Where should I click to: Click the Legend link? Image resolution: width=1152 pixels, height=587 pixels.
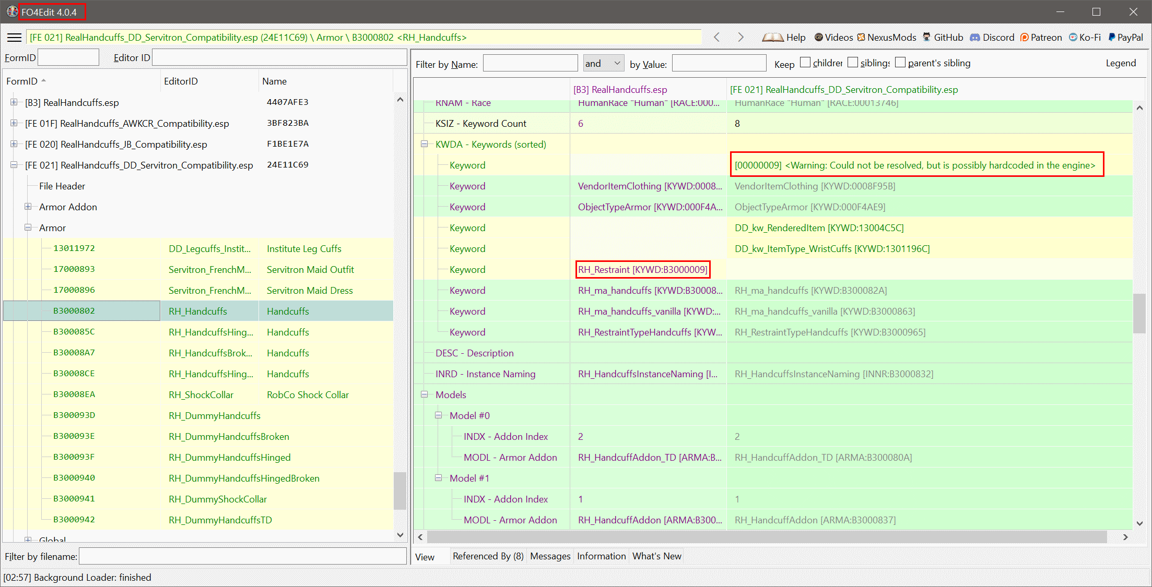pos(1121,63)
